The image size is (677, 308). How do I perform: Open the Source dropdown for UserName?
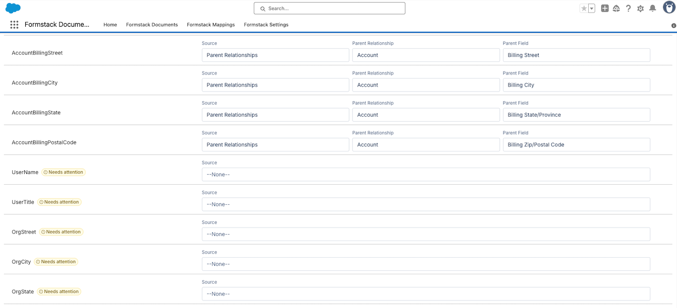pyautogui.click(x=426, y=174)
